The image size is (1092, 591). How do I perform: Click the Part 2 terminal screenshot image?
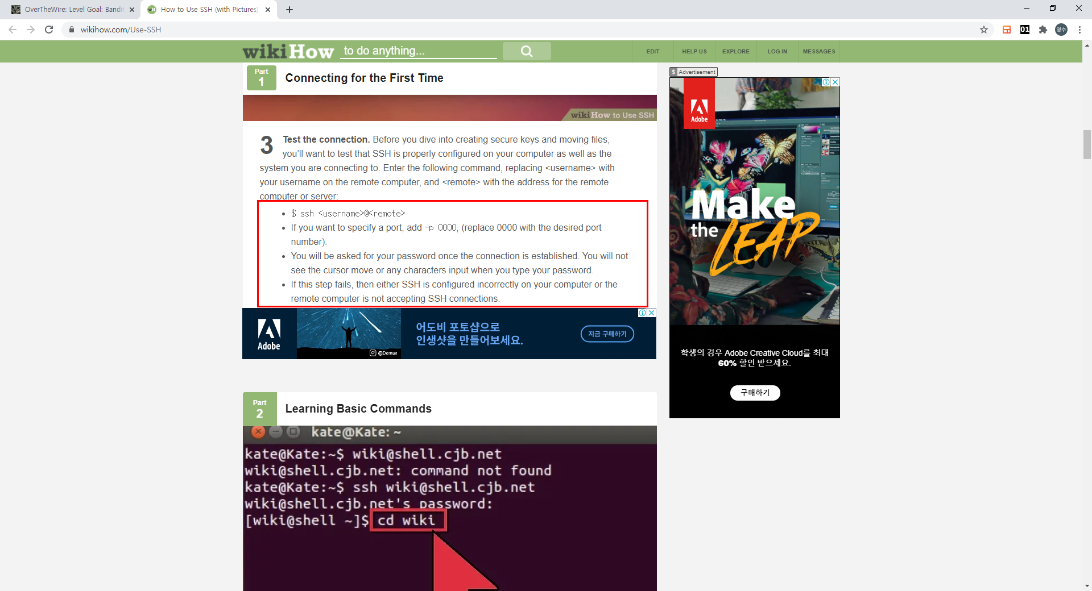[x=449, y=509]
